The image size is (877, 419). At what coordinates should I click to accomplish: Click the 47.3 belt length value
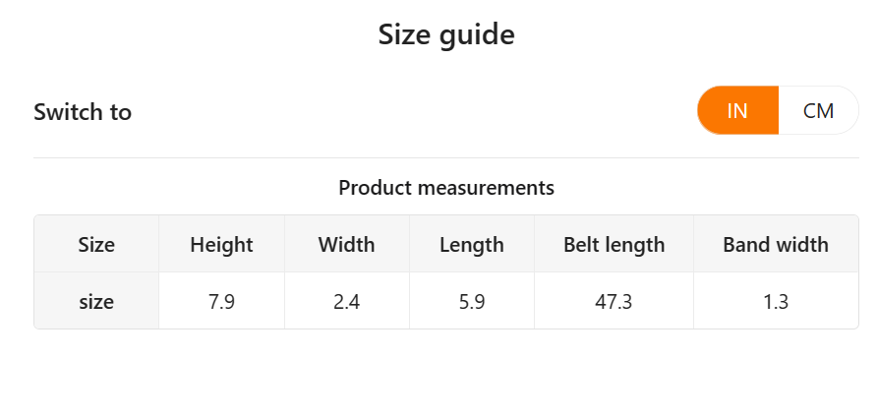coord(614,302)
